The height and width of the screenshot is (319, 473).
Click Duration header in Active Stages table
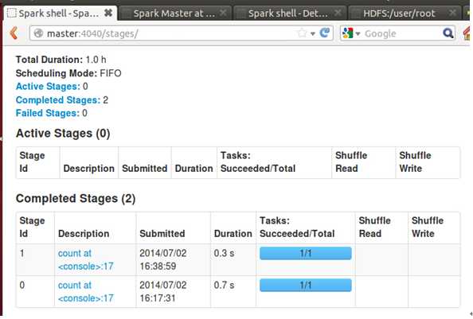coord(193,169)
